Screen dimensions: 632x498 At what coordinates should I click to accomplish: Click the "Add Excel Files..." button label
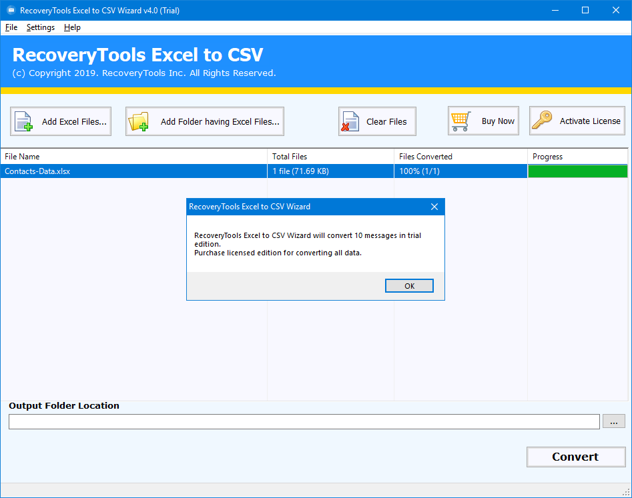(x=74, y=121)
